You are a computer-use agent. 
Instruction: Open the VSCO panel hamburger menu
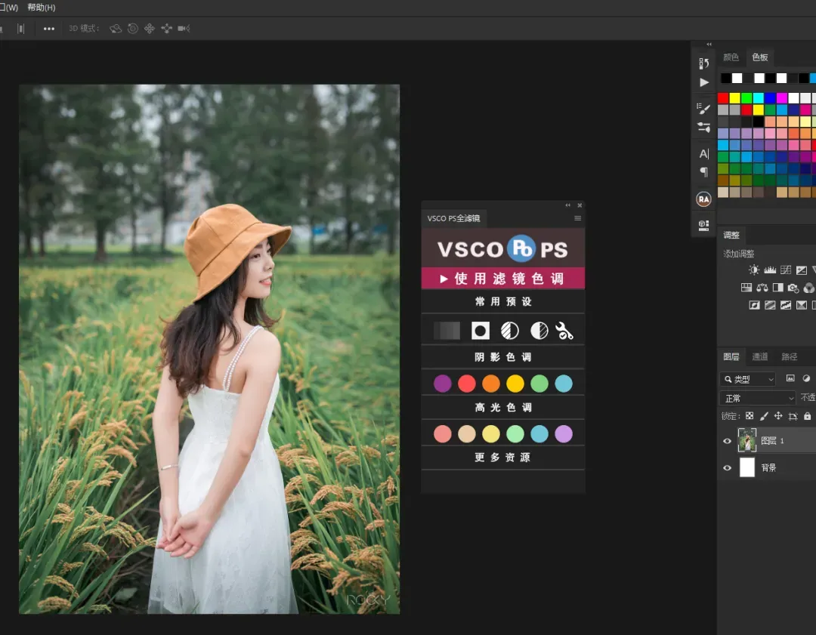[578, 218]
